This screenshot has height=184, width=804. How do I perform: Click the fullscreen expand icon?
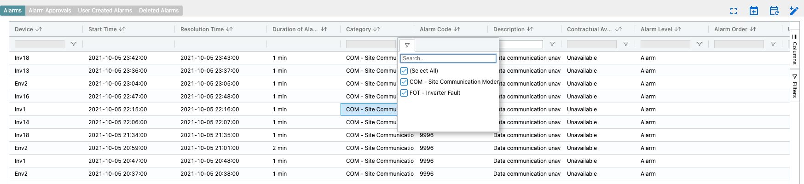pyautogui.click(x=734, y=11)
